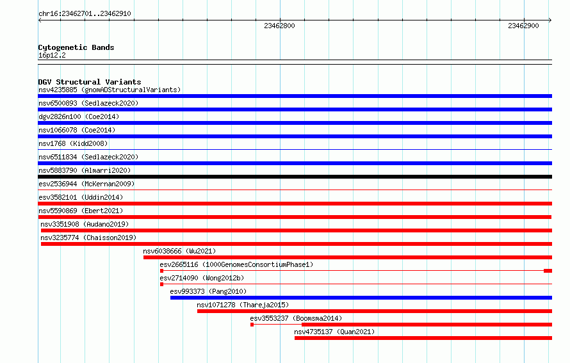Click the blue bar under nsv1066078
This screenshot has height=363, width=570.
point(295,136)
